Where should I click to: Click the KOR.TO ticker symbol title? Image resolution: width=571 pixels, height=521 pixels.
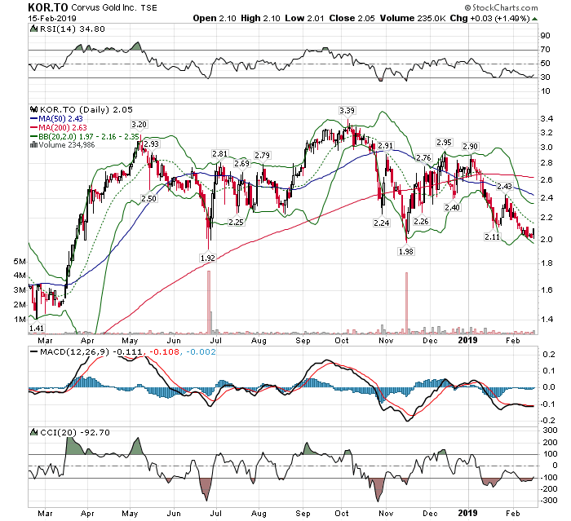pos(47,7)
